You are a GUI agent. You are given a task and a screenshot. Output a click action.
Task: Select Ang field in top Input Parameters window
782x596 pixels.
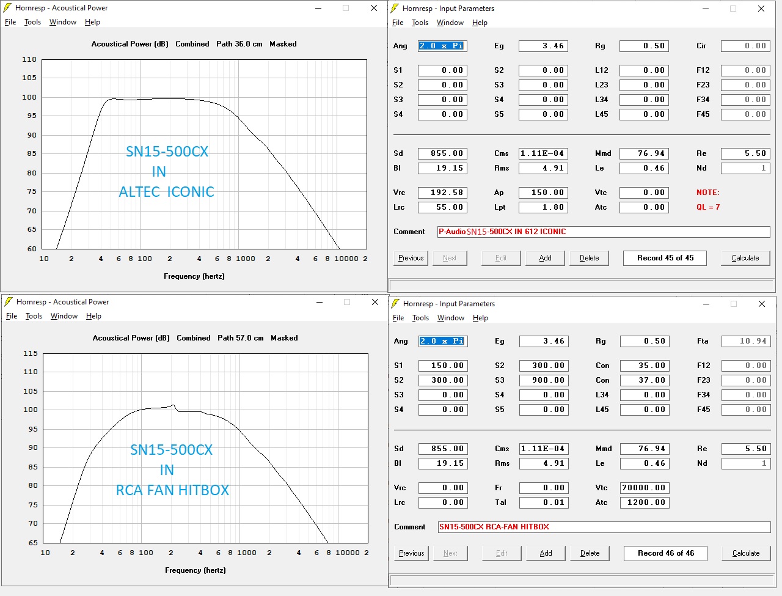(x=443, y=46)
